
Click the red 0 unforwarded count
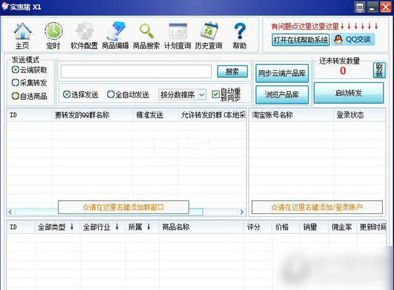(x=343, y=71)
